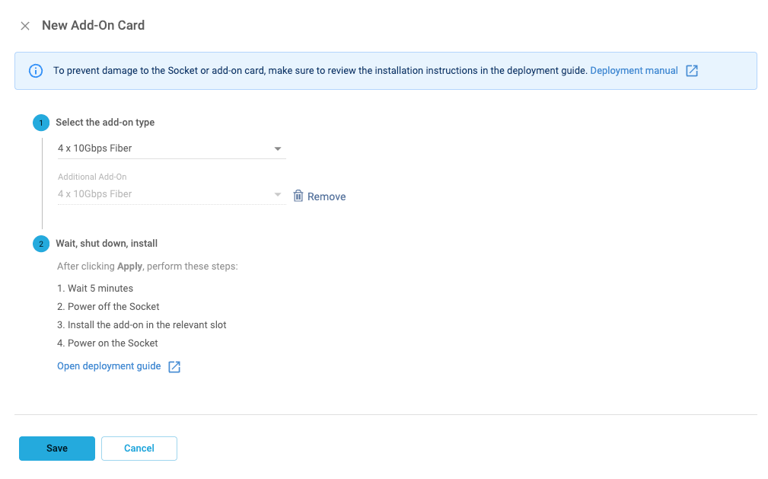This screenshot has width=768, height=479.
Task: Click the trash icon next to Remove
Action: 298,196
